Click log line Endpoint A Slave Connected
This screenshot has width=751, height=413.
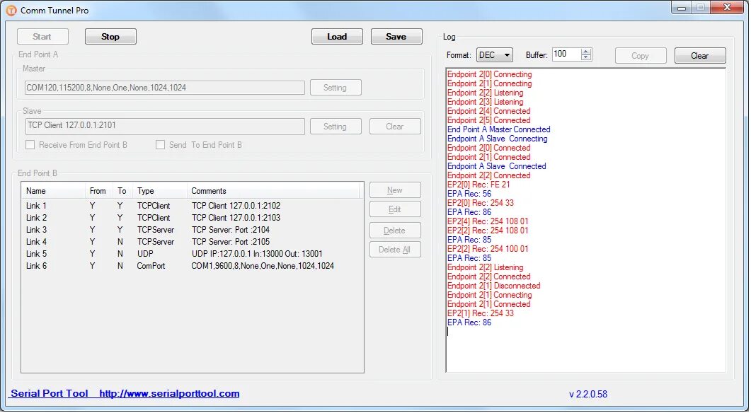497,166
